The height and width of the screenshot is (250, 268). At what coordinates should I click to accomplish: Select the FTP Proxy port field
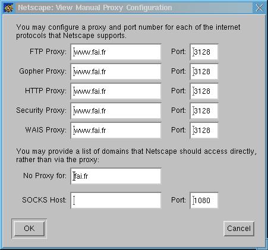[204, 52]
